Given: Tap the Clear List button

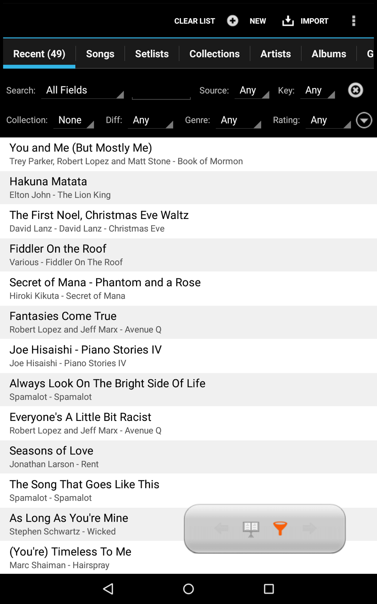Looking at the screenshot, I should tap(195, 21).
